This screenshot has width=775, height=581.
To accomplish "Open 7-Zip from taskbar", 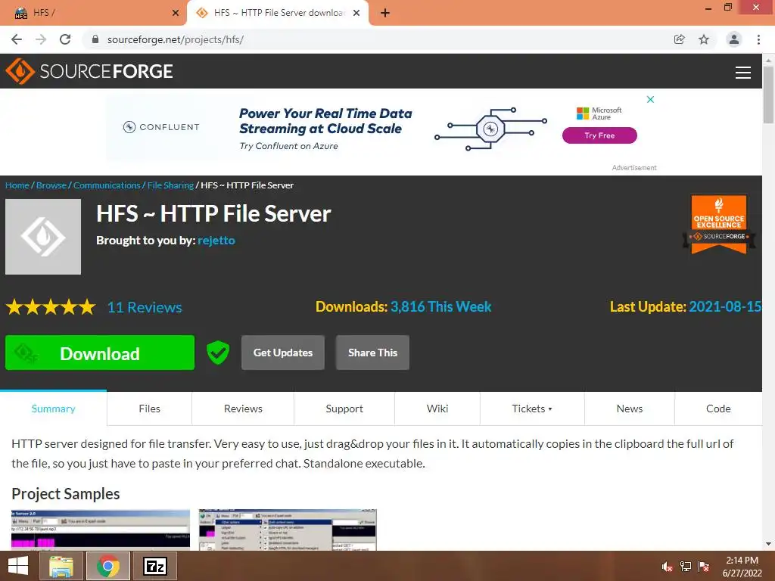I will point(155,566).
